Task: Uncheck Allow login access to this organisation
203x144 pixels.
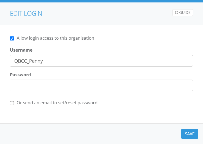Action: click(12, 38)
